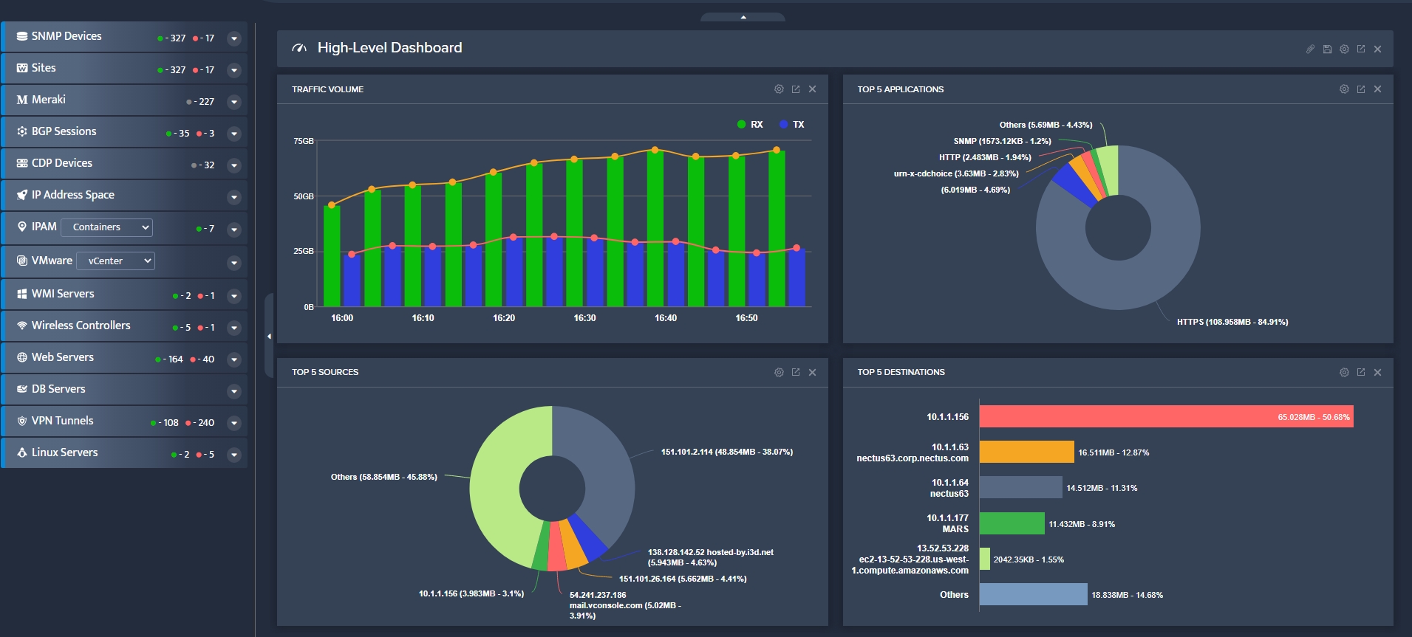Pop out the Top 5 Applications widget

click(x=1361, y=89)
